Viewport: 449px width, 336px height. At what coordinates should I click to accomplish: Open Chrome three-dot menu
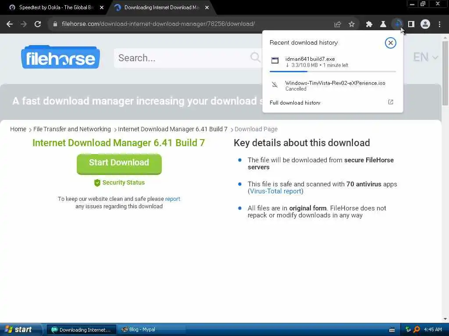pos(439,24)
